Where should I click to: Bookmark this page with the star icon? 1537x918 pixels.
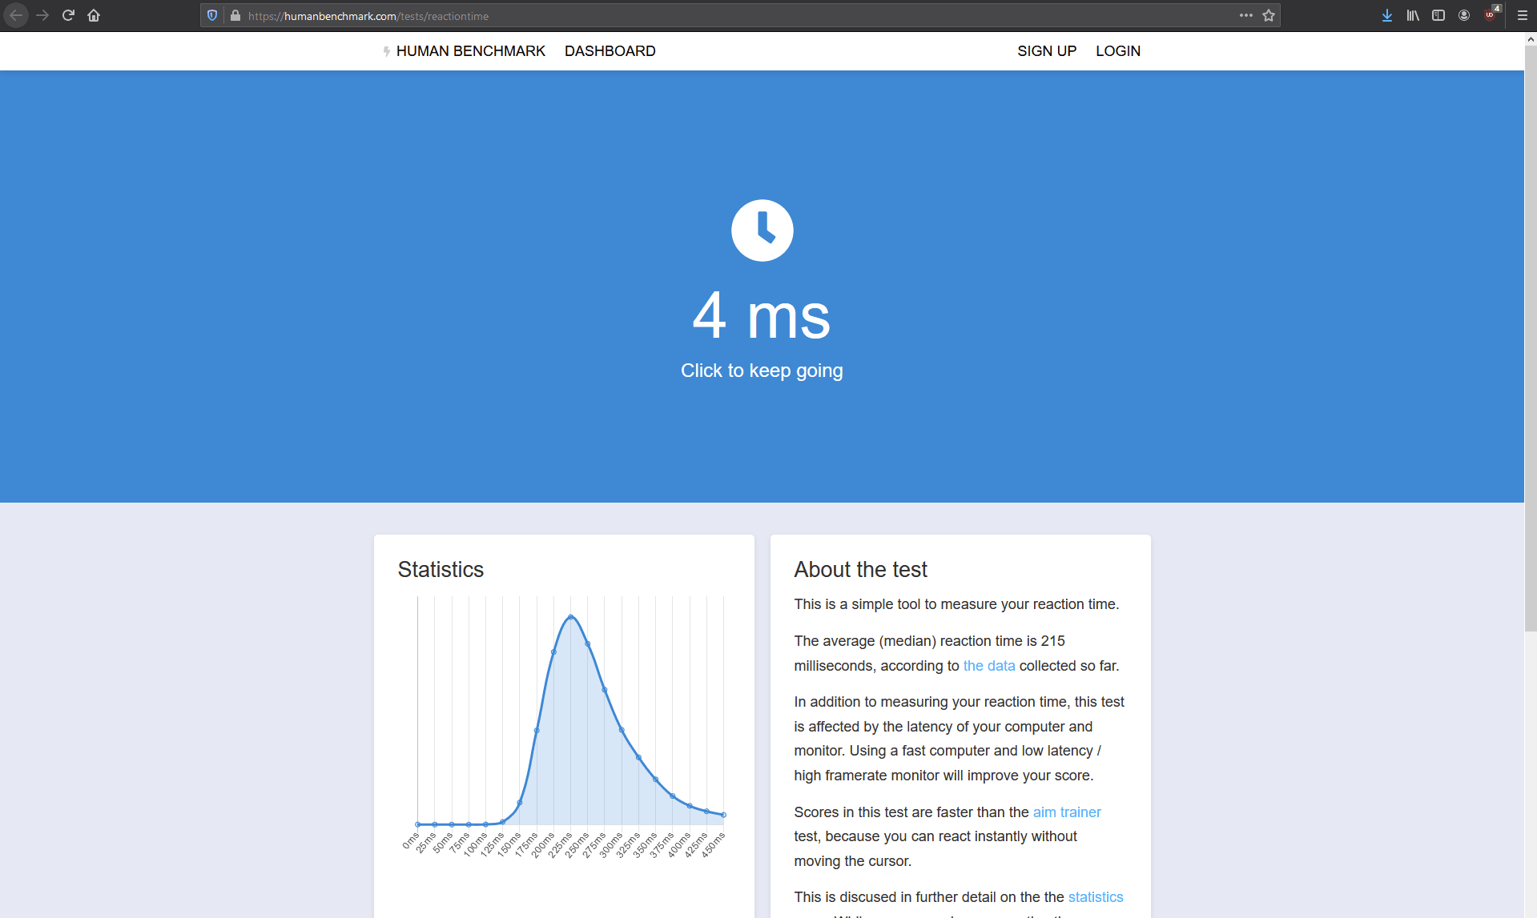(x=1269, y=15)
